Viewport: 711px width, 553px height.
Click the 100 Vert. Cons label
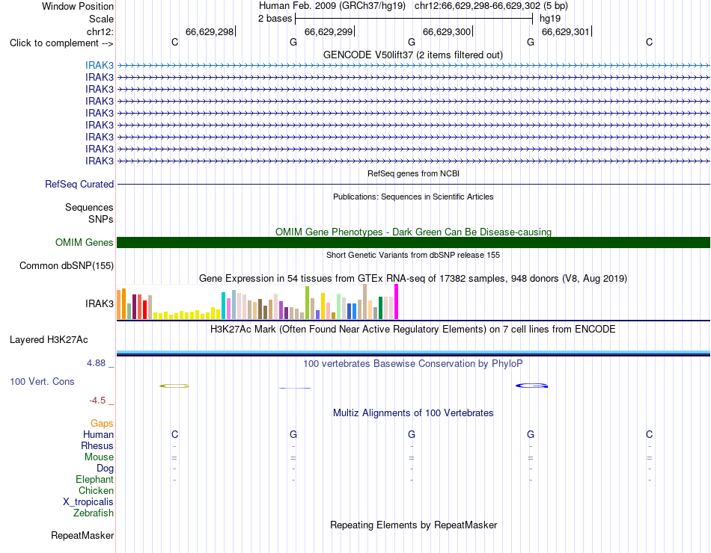tap(42, 381)
